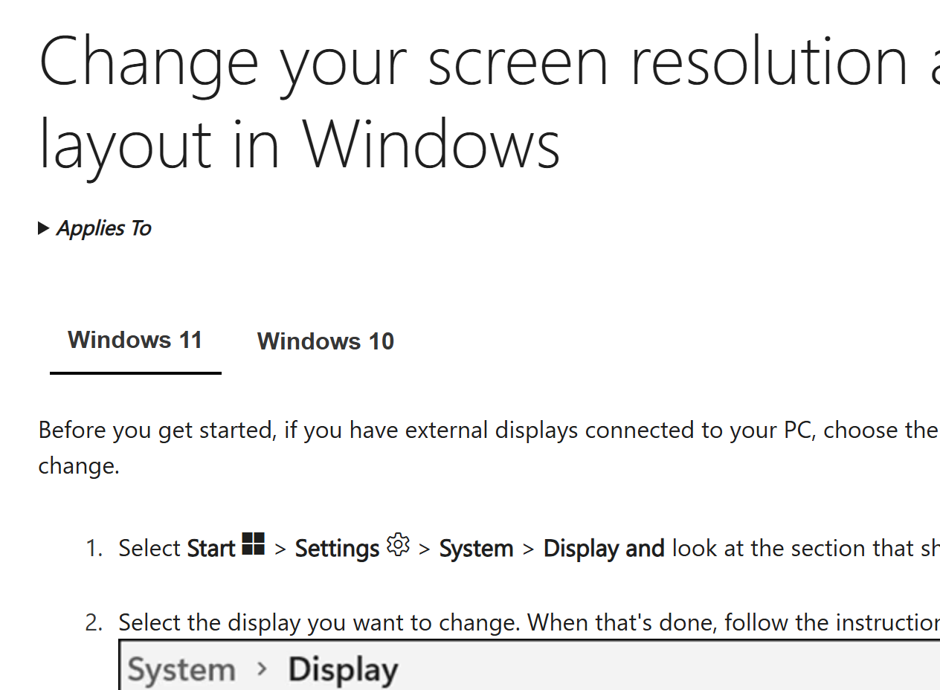This screenshot has width=940, height=690.
Task: Click the Settings gear icon in step 1
Action: coord(398,545)
